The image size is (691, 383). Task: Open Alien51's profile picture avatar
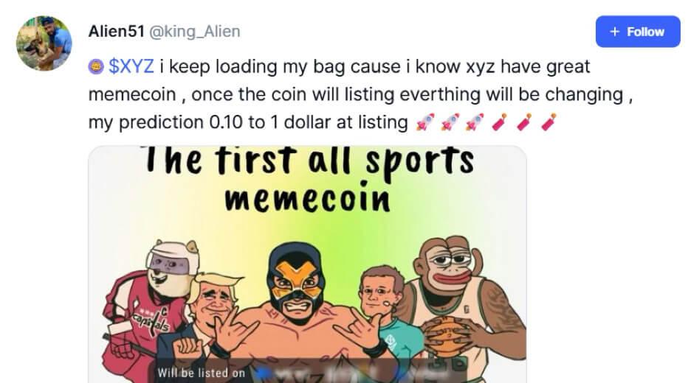[x=44, y=43]
